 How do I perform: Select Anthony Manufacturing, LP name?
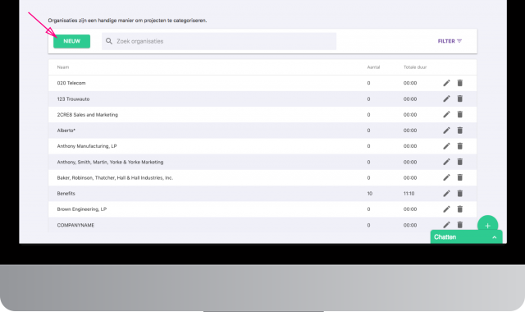(87, 146)
